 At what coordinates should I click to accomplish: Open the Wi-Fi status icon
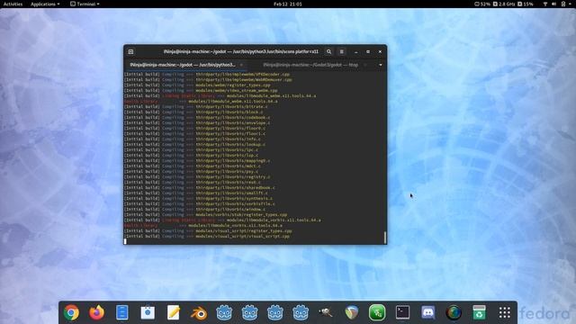(545, 4)
